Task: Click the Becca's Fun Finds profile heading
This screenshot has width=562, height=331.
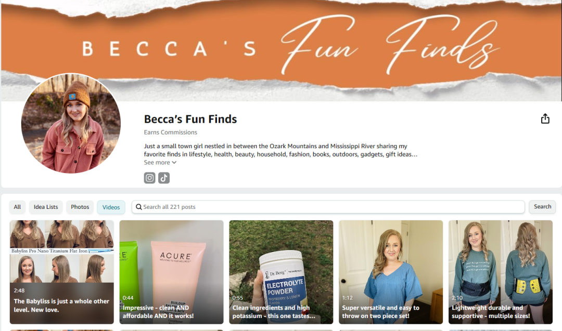Action: [190, 119]
